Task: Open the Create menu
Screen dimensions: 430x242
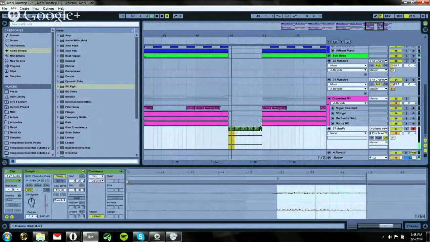Action: [x=24, y=8]
